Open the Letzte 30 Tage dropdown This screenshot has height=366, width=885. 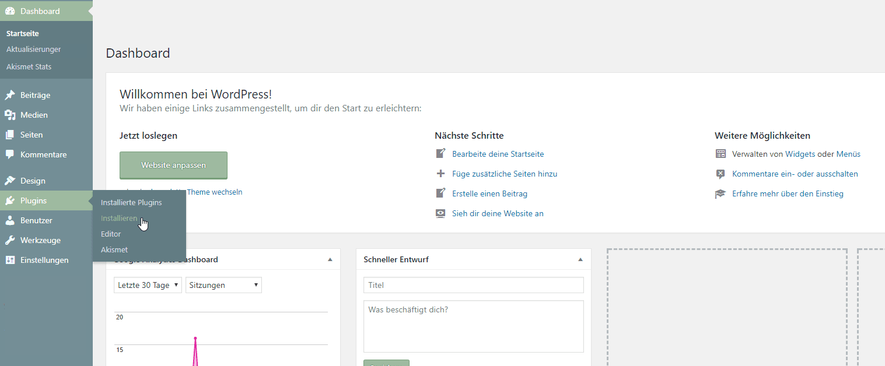pyautogui.click(x=148, y=285)
